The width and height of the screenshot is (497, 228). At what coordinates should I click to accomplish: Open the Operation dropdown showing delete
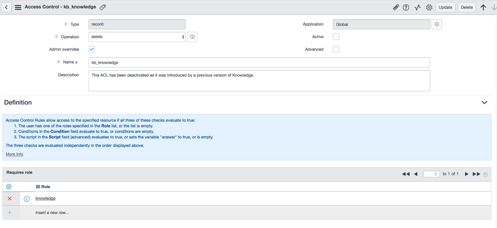pyautogui.click(x=137, y=37)
